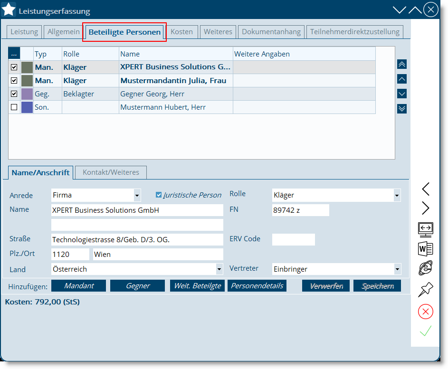Screen dimensions: 448x369
Task: Click the empty ERV Code field
Action: [x=294, y=240]
